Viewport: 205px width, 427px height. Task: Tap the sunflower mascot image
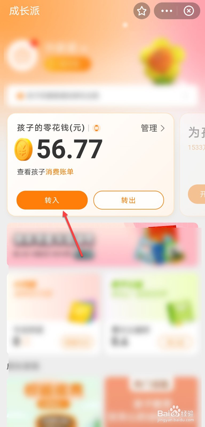click(x=162, y=61)
